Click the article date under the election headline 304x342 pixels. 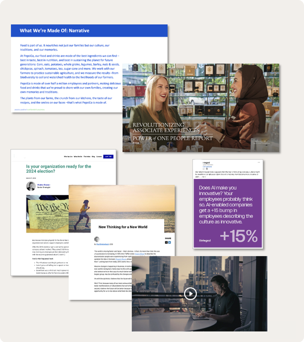tap(31, 178)
